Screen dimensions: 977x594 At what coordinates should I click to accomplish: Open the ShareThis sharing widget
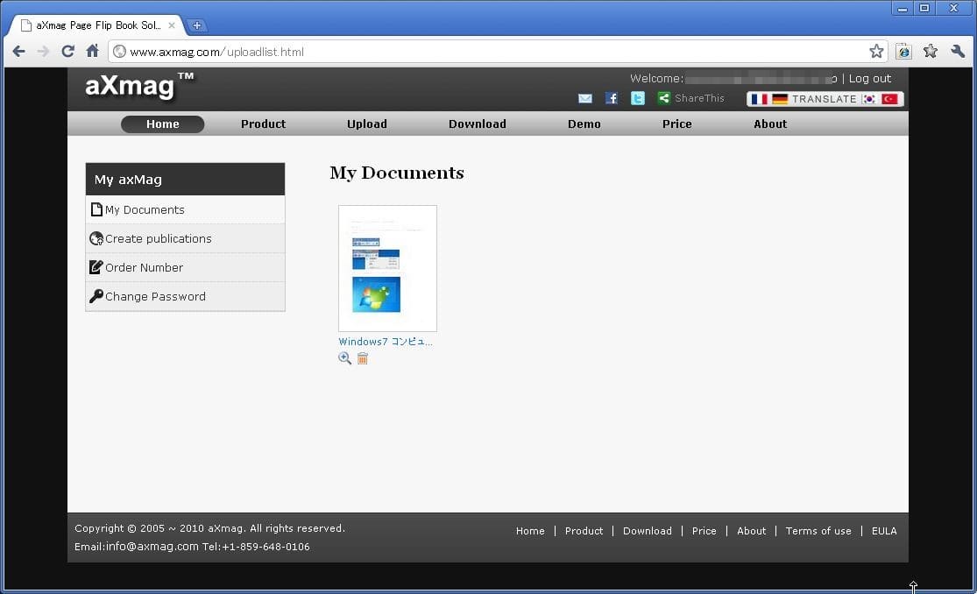click(x=691, y=99)
